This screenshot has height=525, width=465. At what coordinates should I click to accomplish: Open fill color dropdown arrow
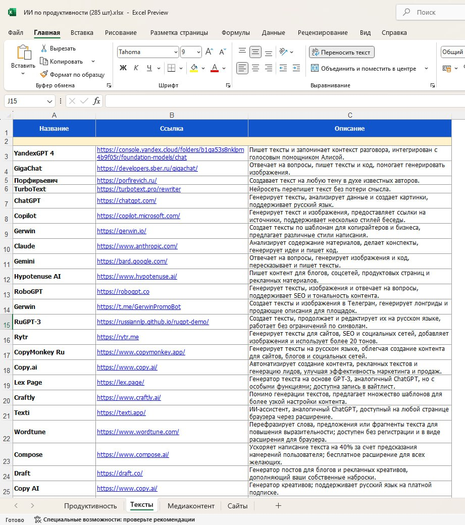[203, 68]
